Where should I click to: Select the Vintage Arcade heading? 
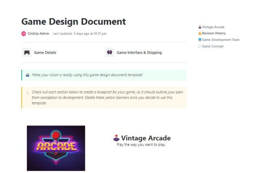click(146, 138)
